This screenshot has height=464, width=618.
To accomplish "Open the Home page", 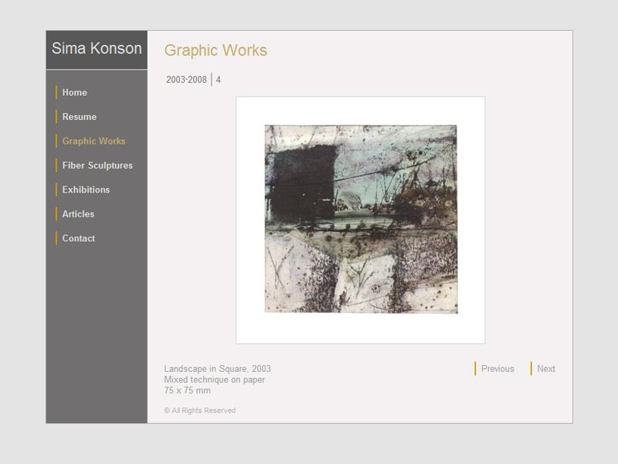I will (74, 92).
